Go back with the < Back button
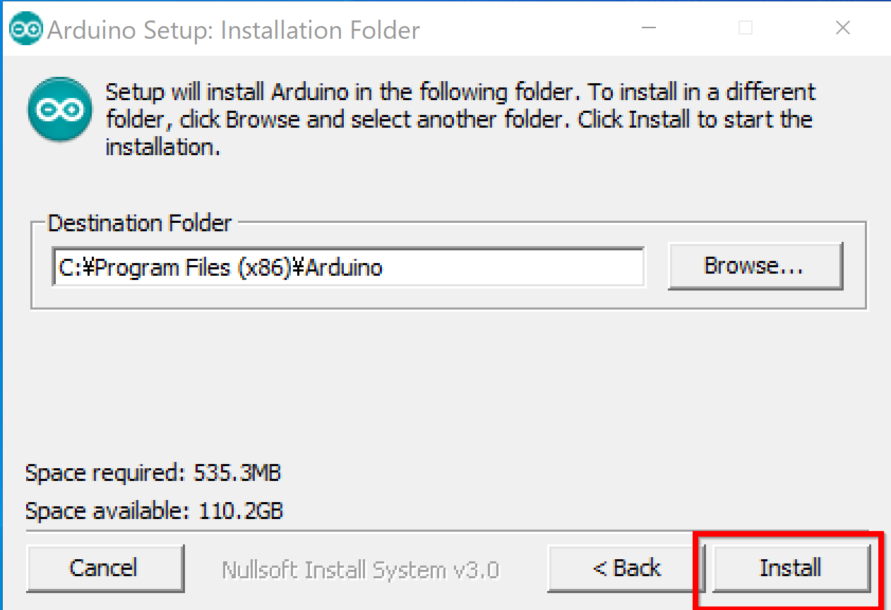This screenshot has height=610, width=891. (x=626, y=568)
